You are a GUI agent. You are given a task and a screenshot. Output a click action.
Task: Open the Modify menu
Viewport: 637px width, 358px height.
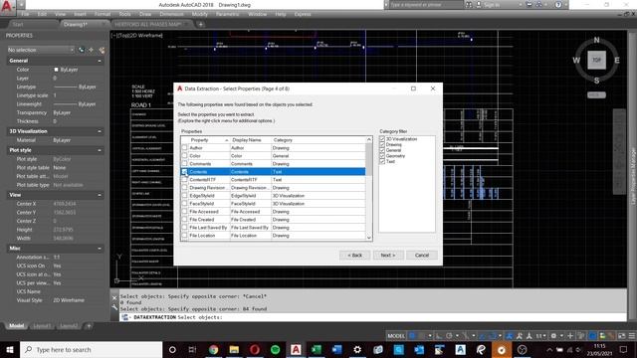click(199, 14)
